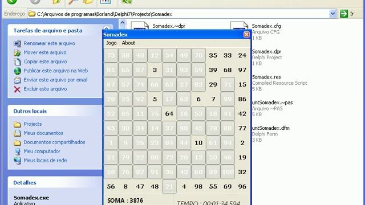Click number 24 in Somadex grid

tap(242, 55)
